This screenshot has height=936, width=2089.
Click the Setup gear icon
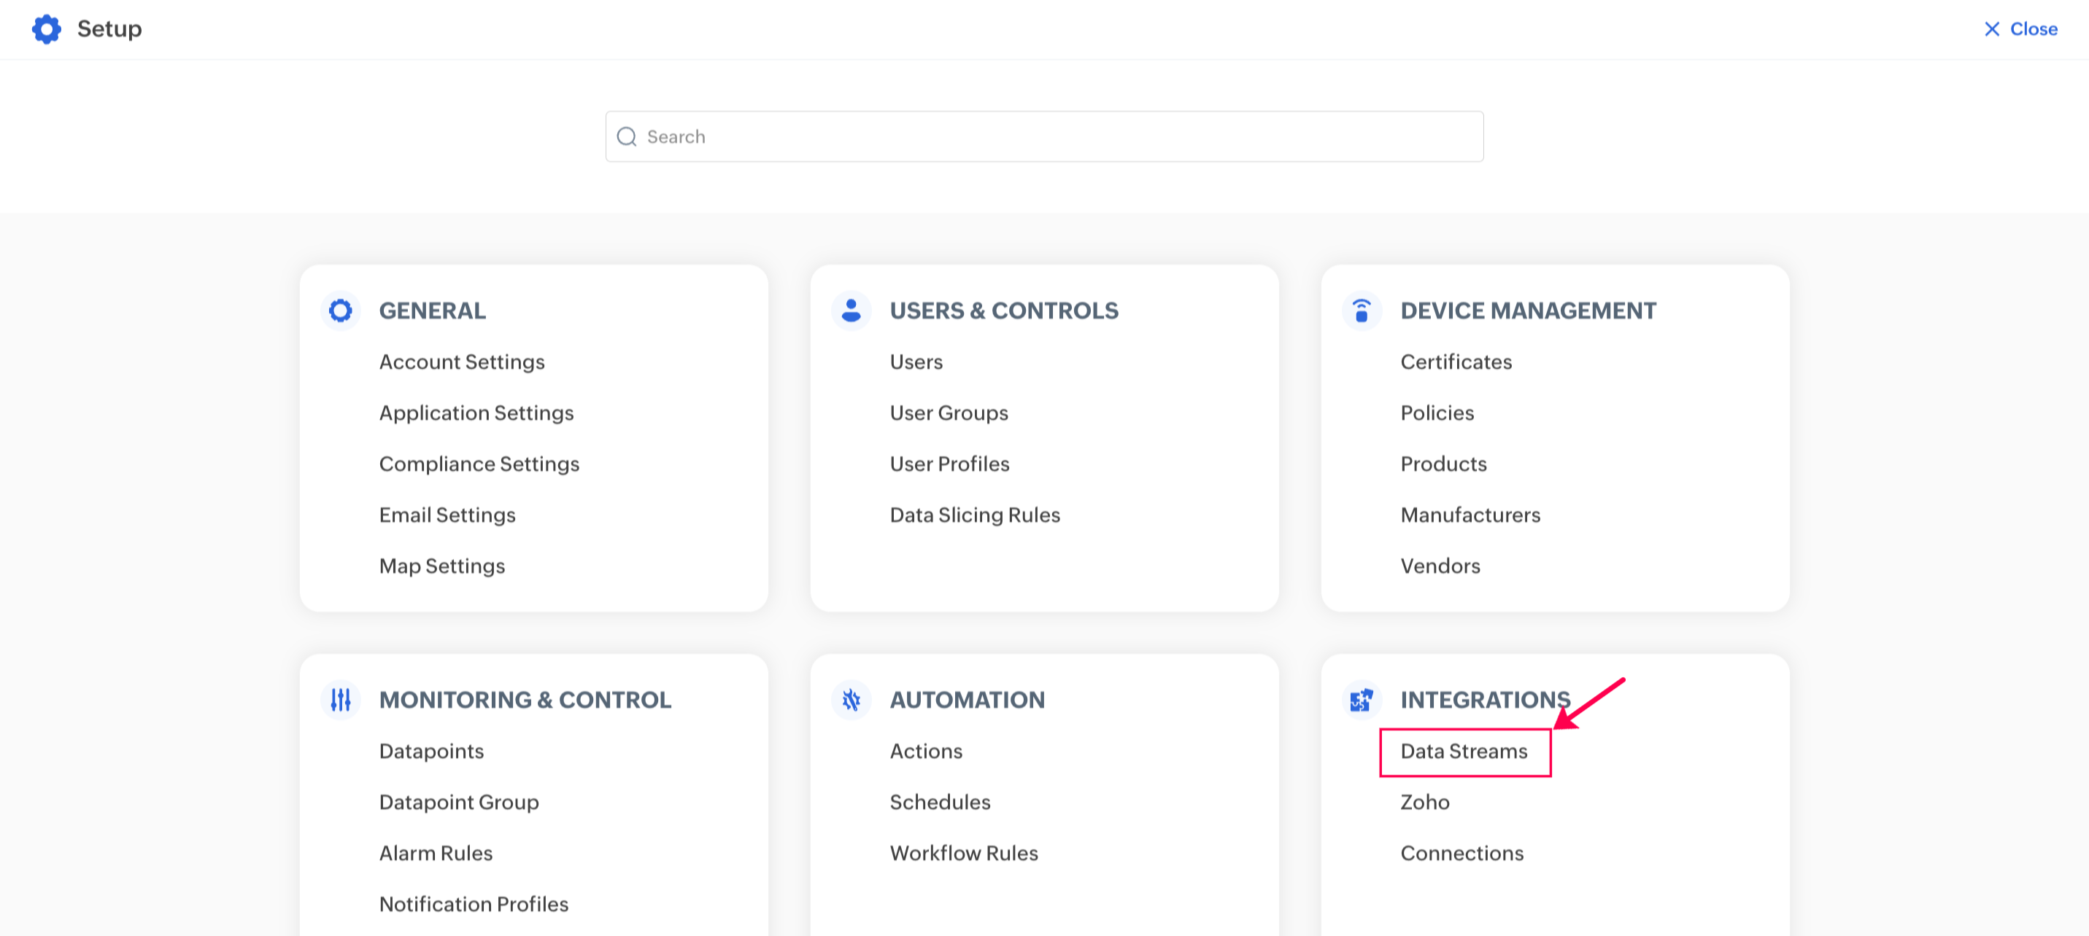46,29
